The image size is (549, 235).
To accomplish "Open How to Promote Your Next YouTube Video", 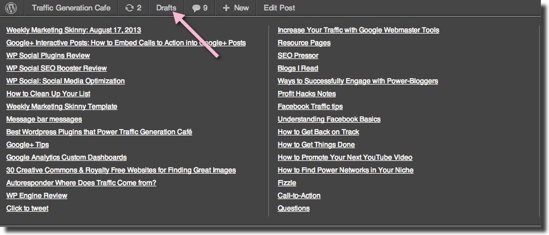I will (345, 157).
